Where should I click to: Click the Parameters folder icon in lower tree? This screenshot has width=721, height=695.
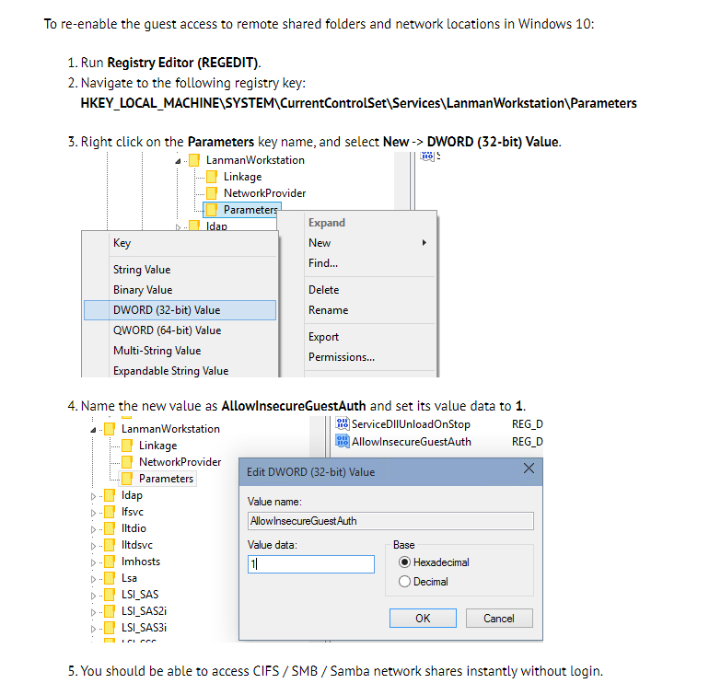[x=127, y=479]
